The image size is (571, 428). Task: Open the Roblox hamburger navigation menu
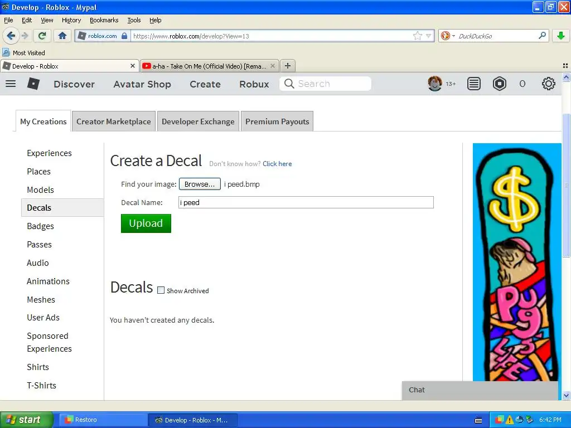(x=11, y=84)
